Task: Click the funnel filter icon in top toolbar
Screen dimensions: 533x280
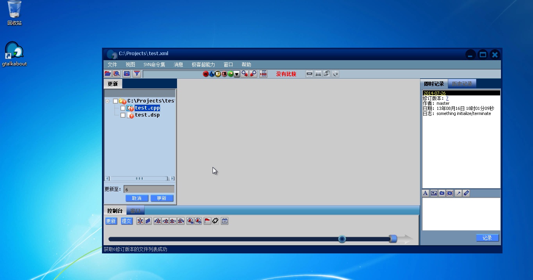Action: click(x=137, y=74)
